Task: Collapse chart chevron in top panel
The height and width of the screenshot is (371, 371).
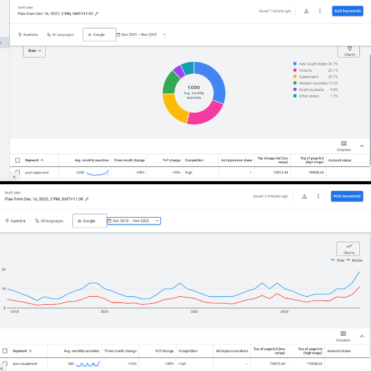Action: click(362, 146)
